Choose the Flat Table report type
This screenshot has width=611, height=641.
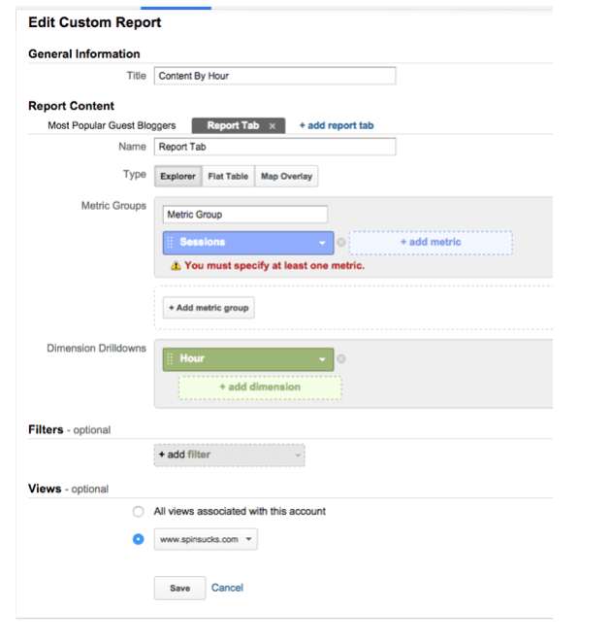[229, 177]
